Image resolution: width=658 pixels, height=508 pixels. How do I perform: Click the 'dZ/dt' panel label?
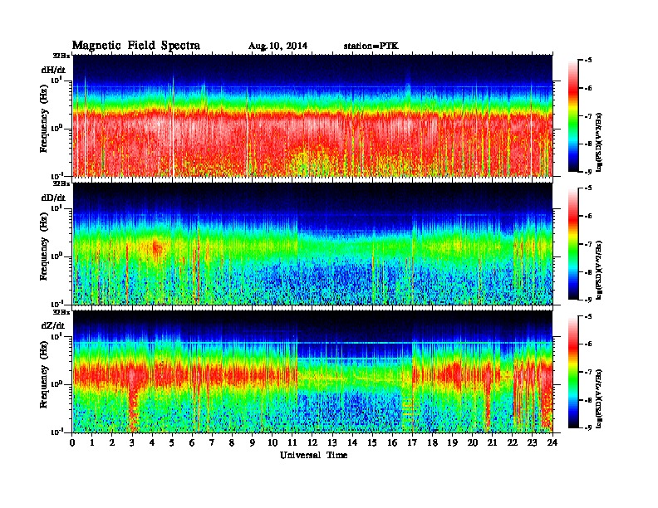(53, 325)
